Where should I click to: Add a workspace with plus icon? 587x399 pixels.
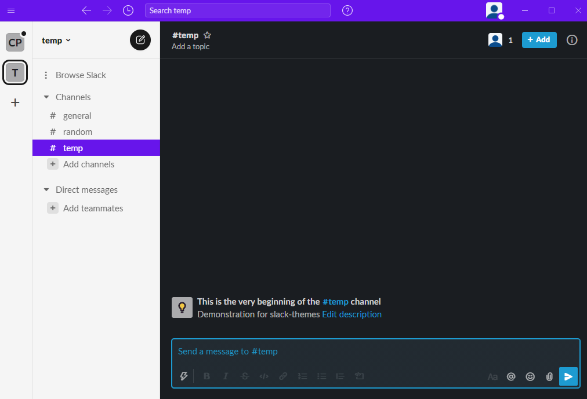(15, 103)
